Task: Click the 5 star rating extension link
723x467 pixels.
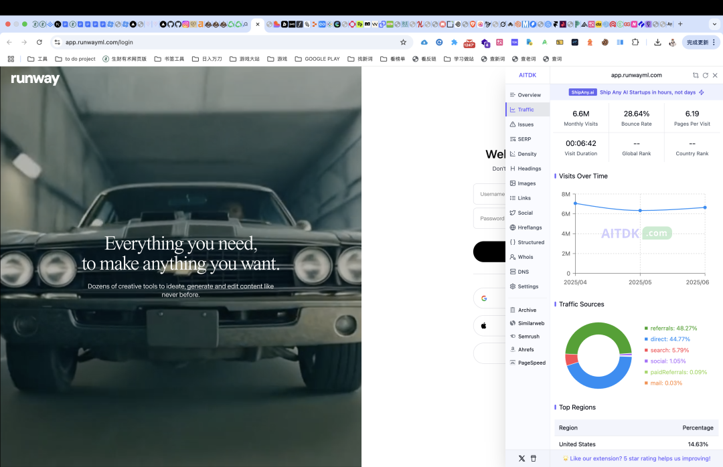Action: point(637,458)
